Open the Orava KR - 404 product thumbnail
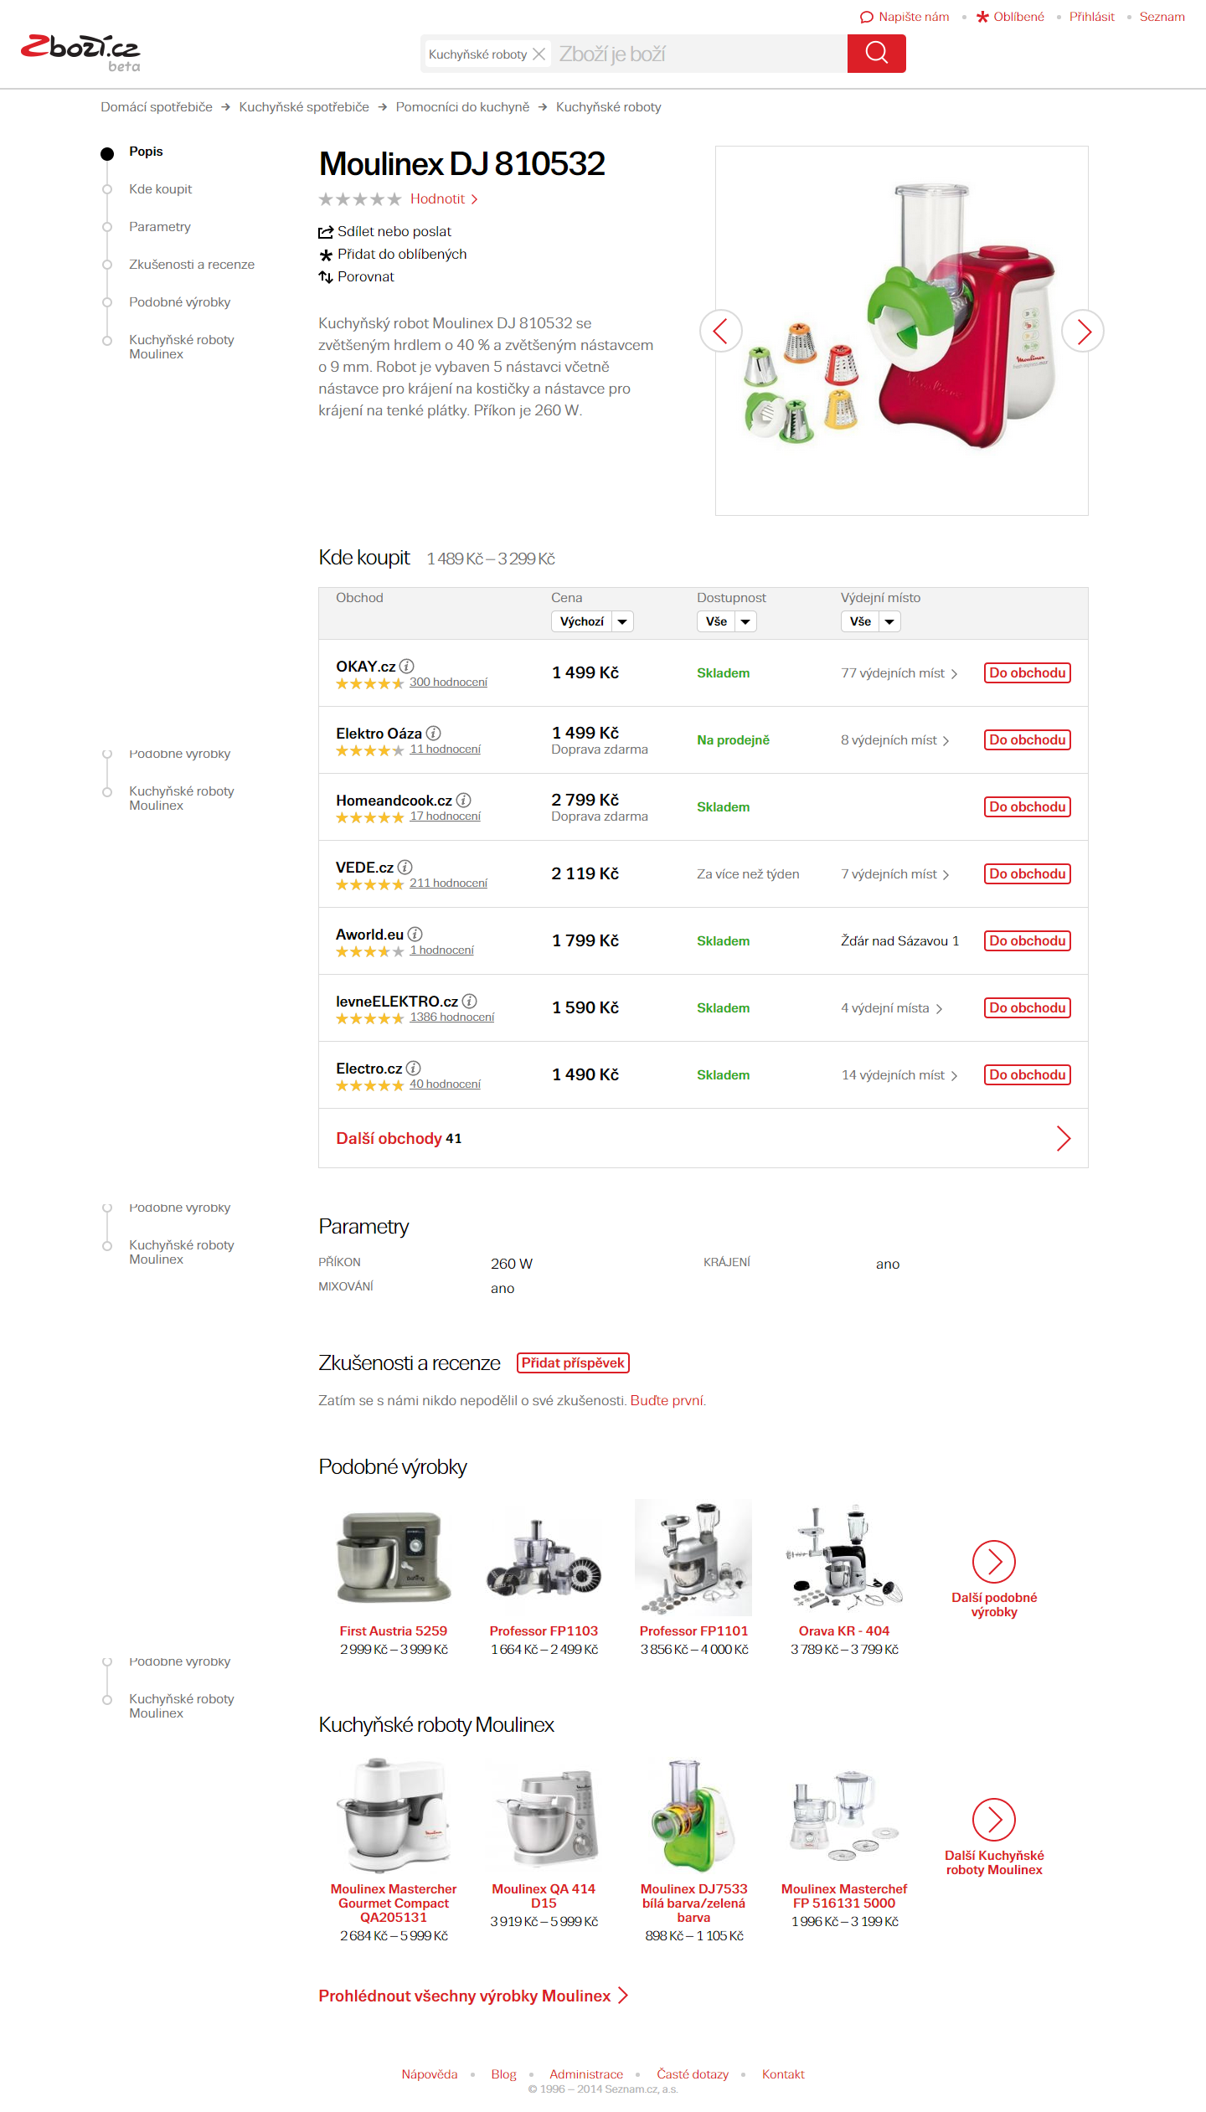1206x2112 pixels. [844, 1558]
